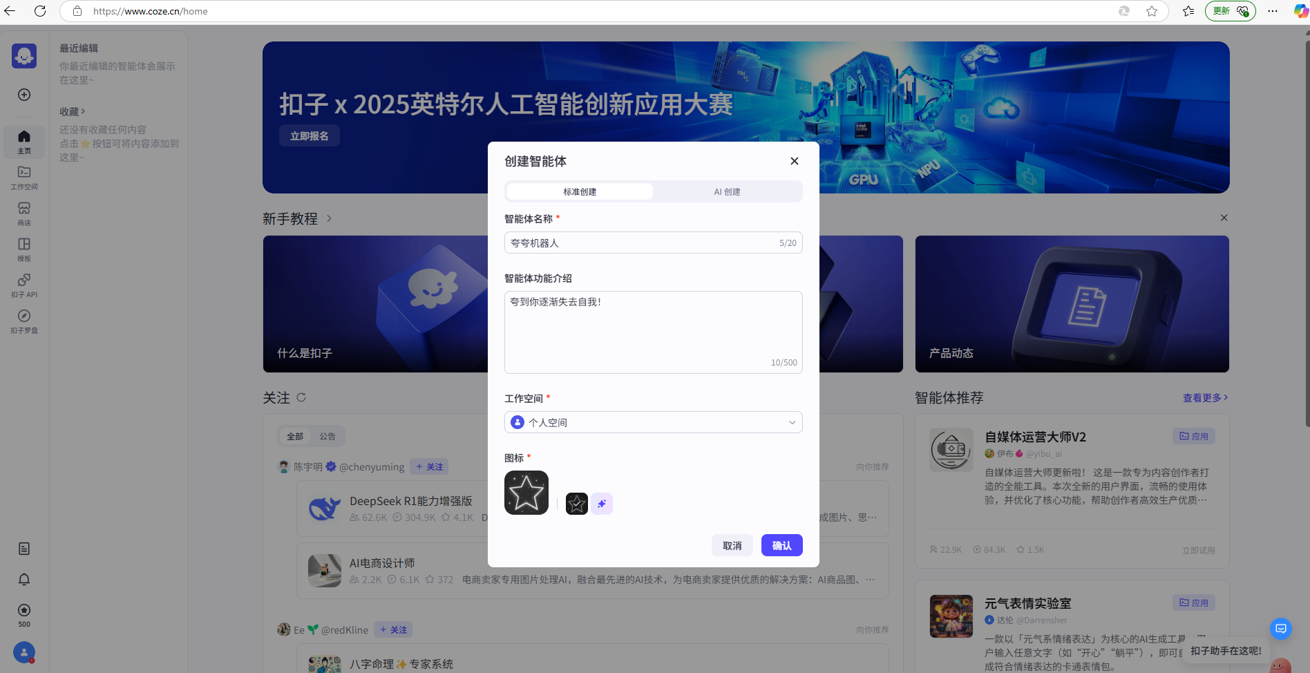
Task: Expand the 收藏 section chevron
Action: pos(83,111)
